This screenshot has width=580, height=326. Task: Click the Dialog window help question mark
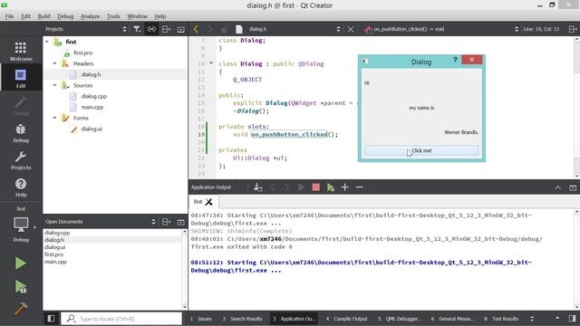coord(455,60)
